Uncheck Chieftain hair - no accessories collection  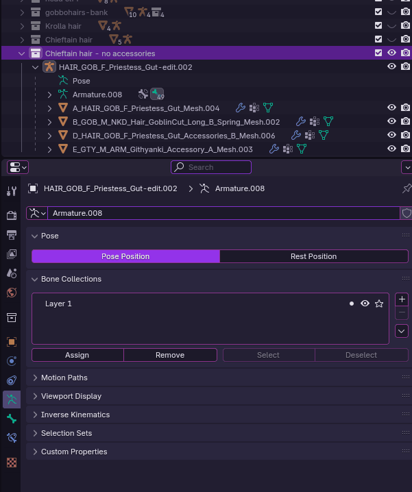pyautogui.click(x=378, y=53)
